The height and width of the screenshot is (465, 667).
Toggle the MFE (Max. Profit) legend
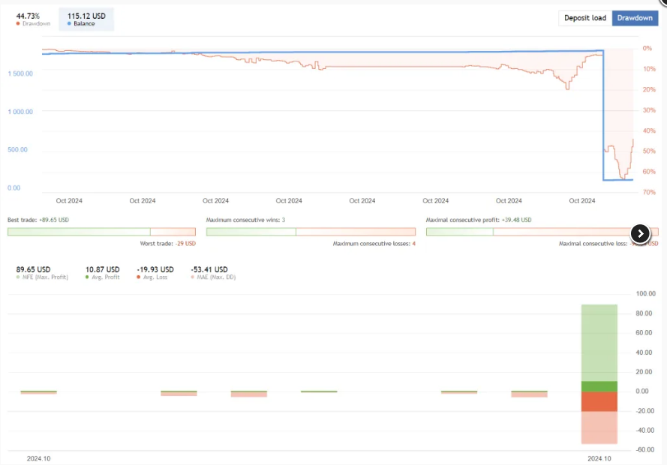[42, 273]
